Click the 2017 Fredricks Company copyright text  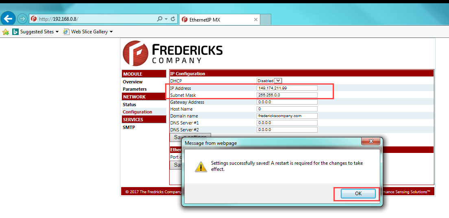(153, 192)
